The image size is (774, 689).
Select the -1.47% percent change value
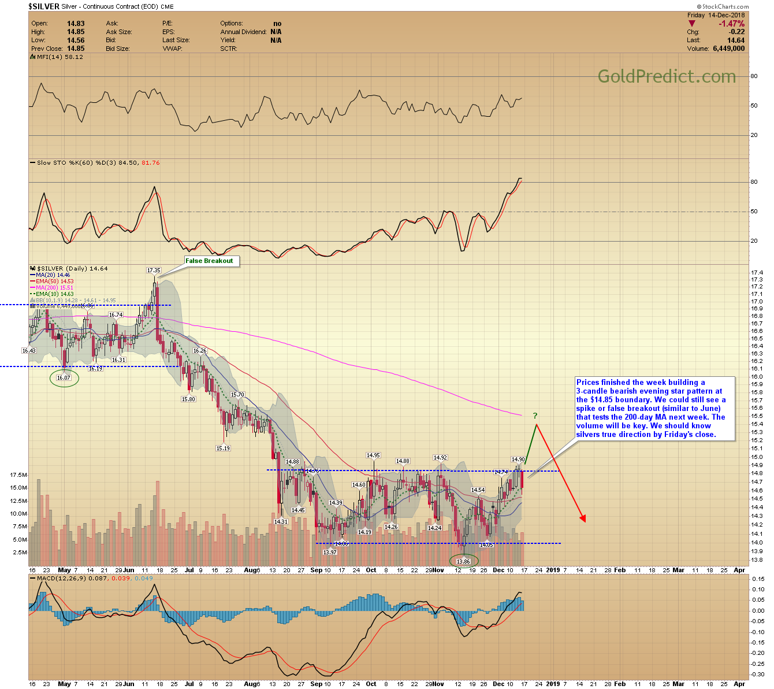(x=732, y=24)
